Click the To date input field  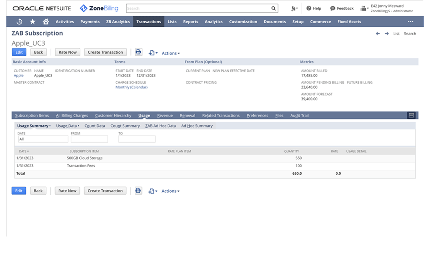(x=137, y=139)
